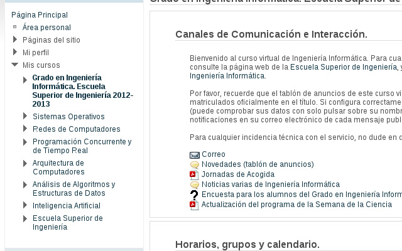Expand the Sistemas Operativos course arrow
Image resolution: width=402 pixels, height=251 pixels.
tap(25, 115)
